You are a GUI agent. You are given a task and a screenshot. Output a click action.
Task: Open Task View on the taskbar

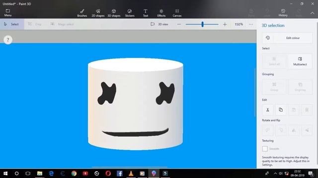28,174
